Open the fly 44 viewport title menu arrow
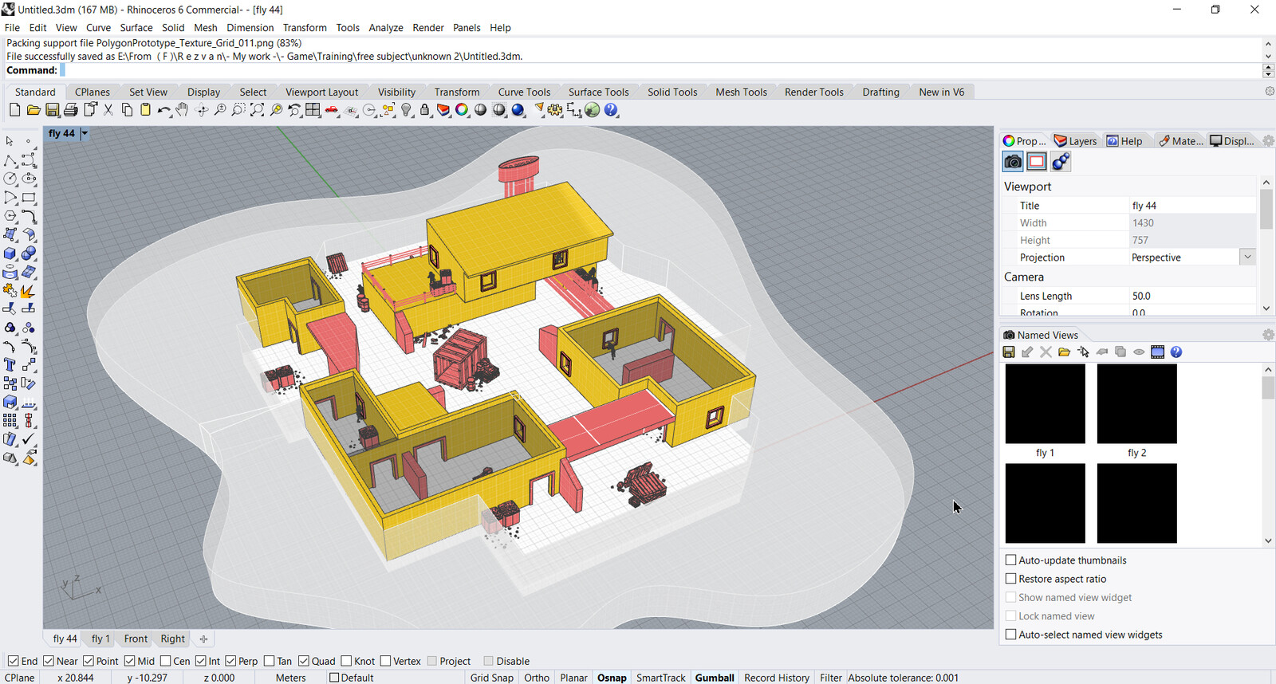 click(85, 133)
